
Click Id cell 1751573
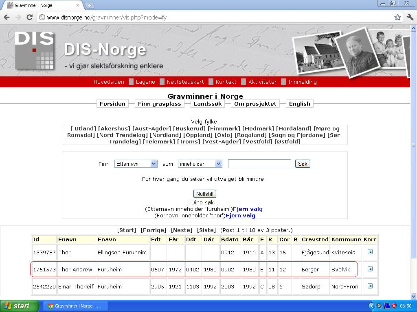(44, 270)
